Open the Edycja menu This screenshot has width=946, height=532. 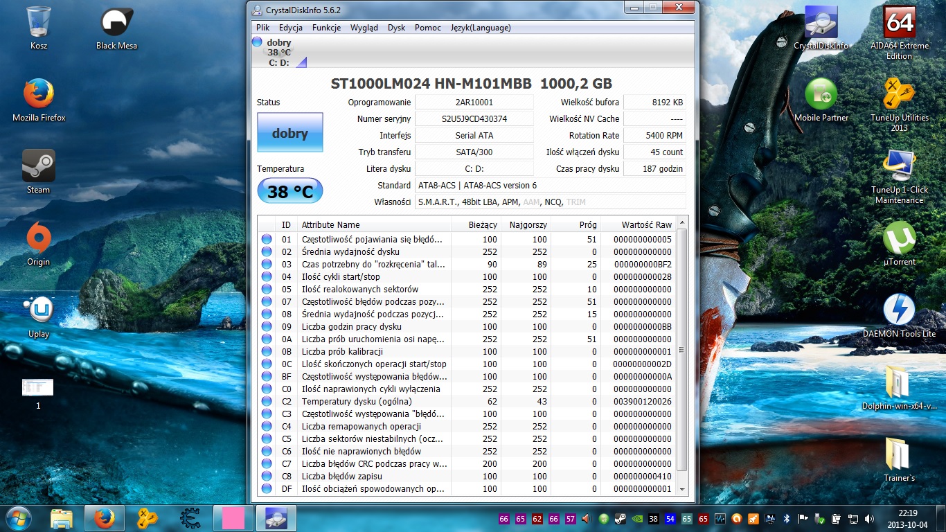(x=291, y=28)
